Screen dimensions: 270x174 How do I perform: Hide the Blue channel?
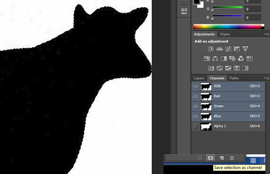point(195,116)
